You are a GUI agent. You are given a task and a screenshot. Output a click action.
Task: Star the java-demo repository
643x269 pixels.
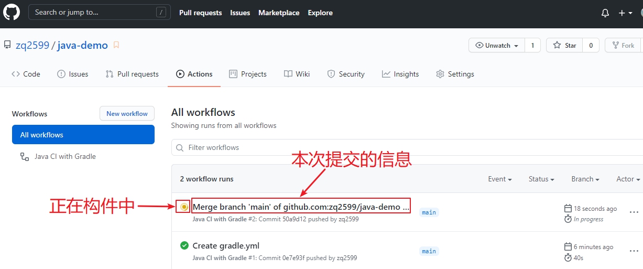[565, 46]
